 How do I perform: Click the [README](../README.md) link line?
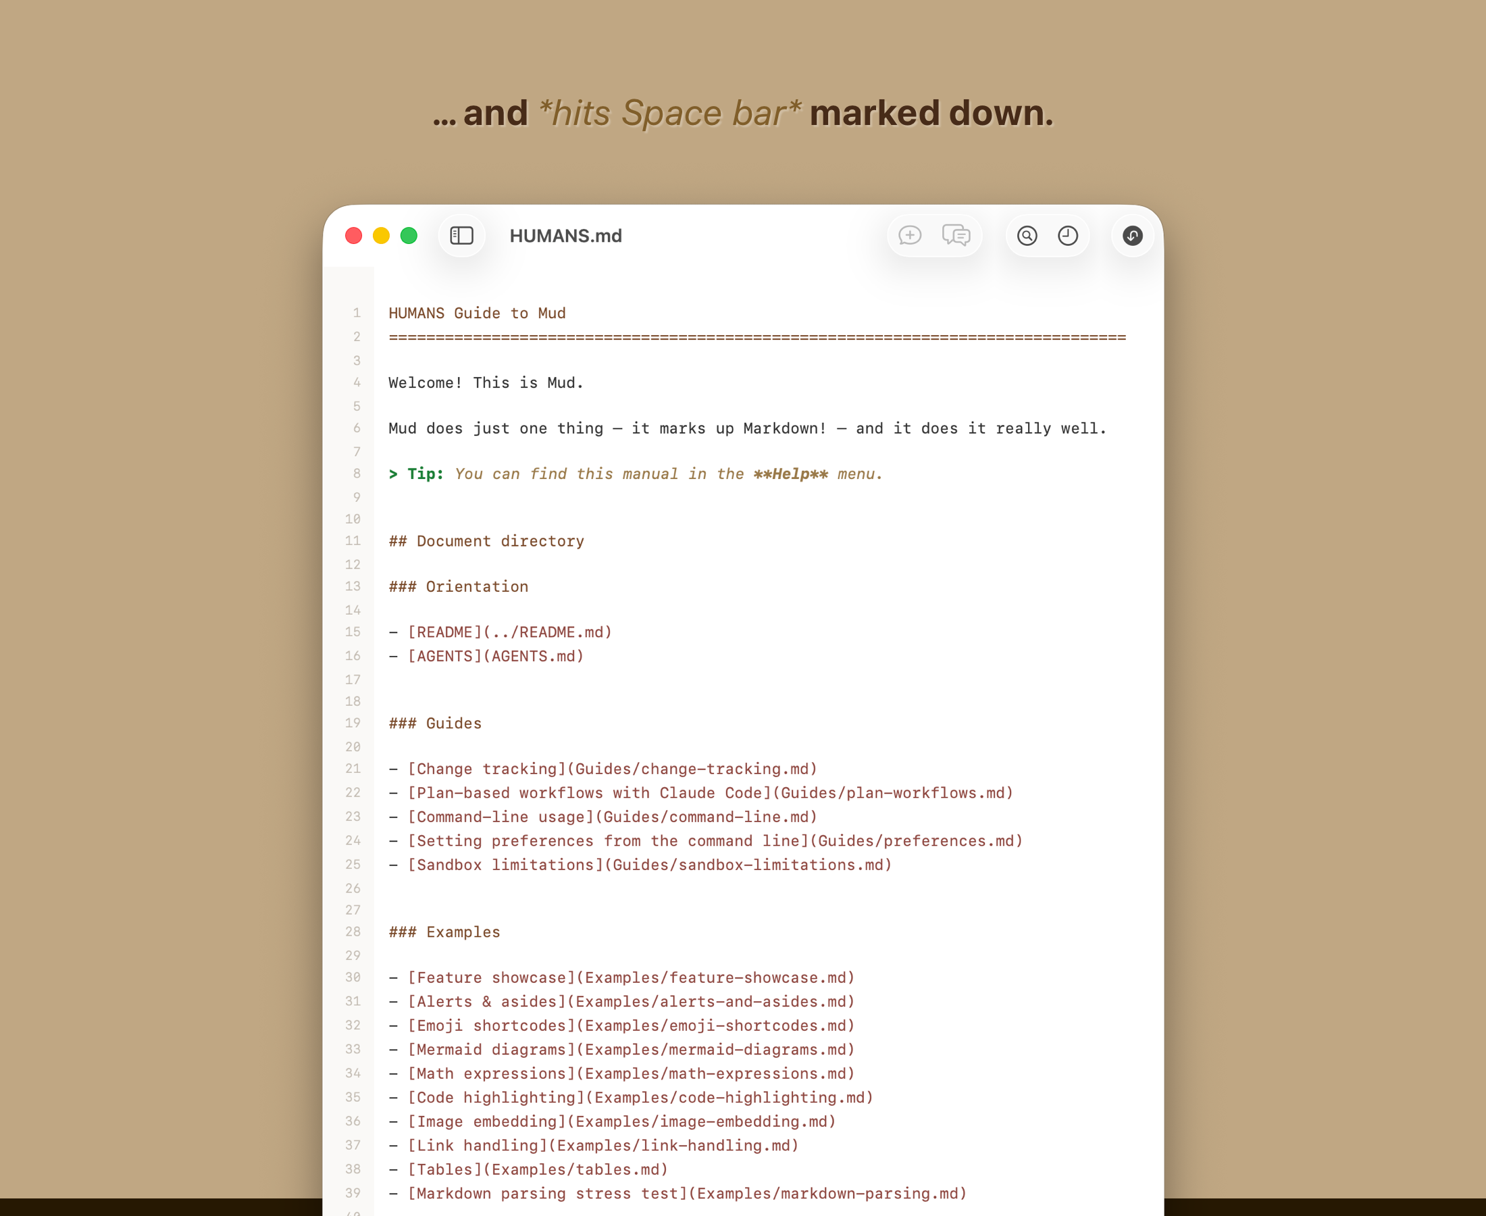click(x=501, y=632)
